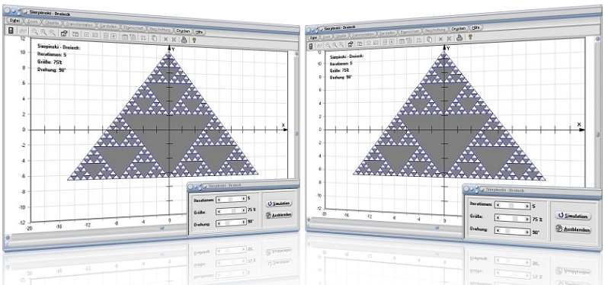Click the lightbulb hint icon in the right window
The width and height of the screenshot is (605, 285).
click(470, 37)
